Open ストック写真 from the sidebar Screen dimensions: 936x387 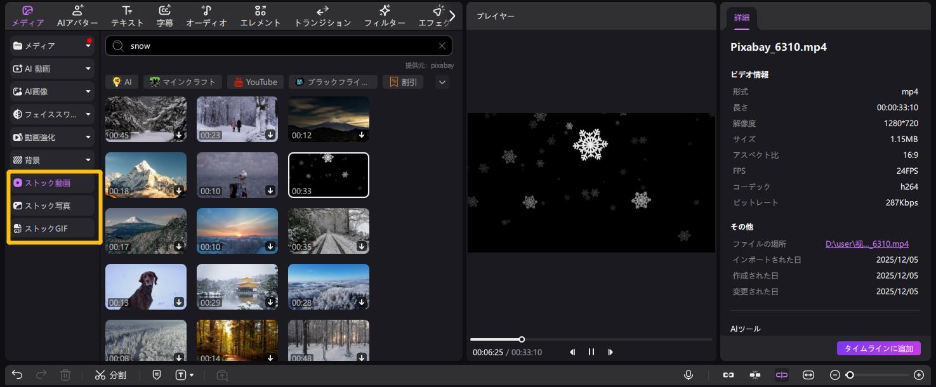[54, 206]
